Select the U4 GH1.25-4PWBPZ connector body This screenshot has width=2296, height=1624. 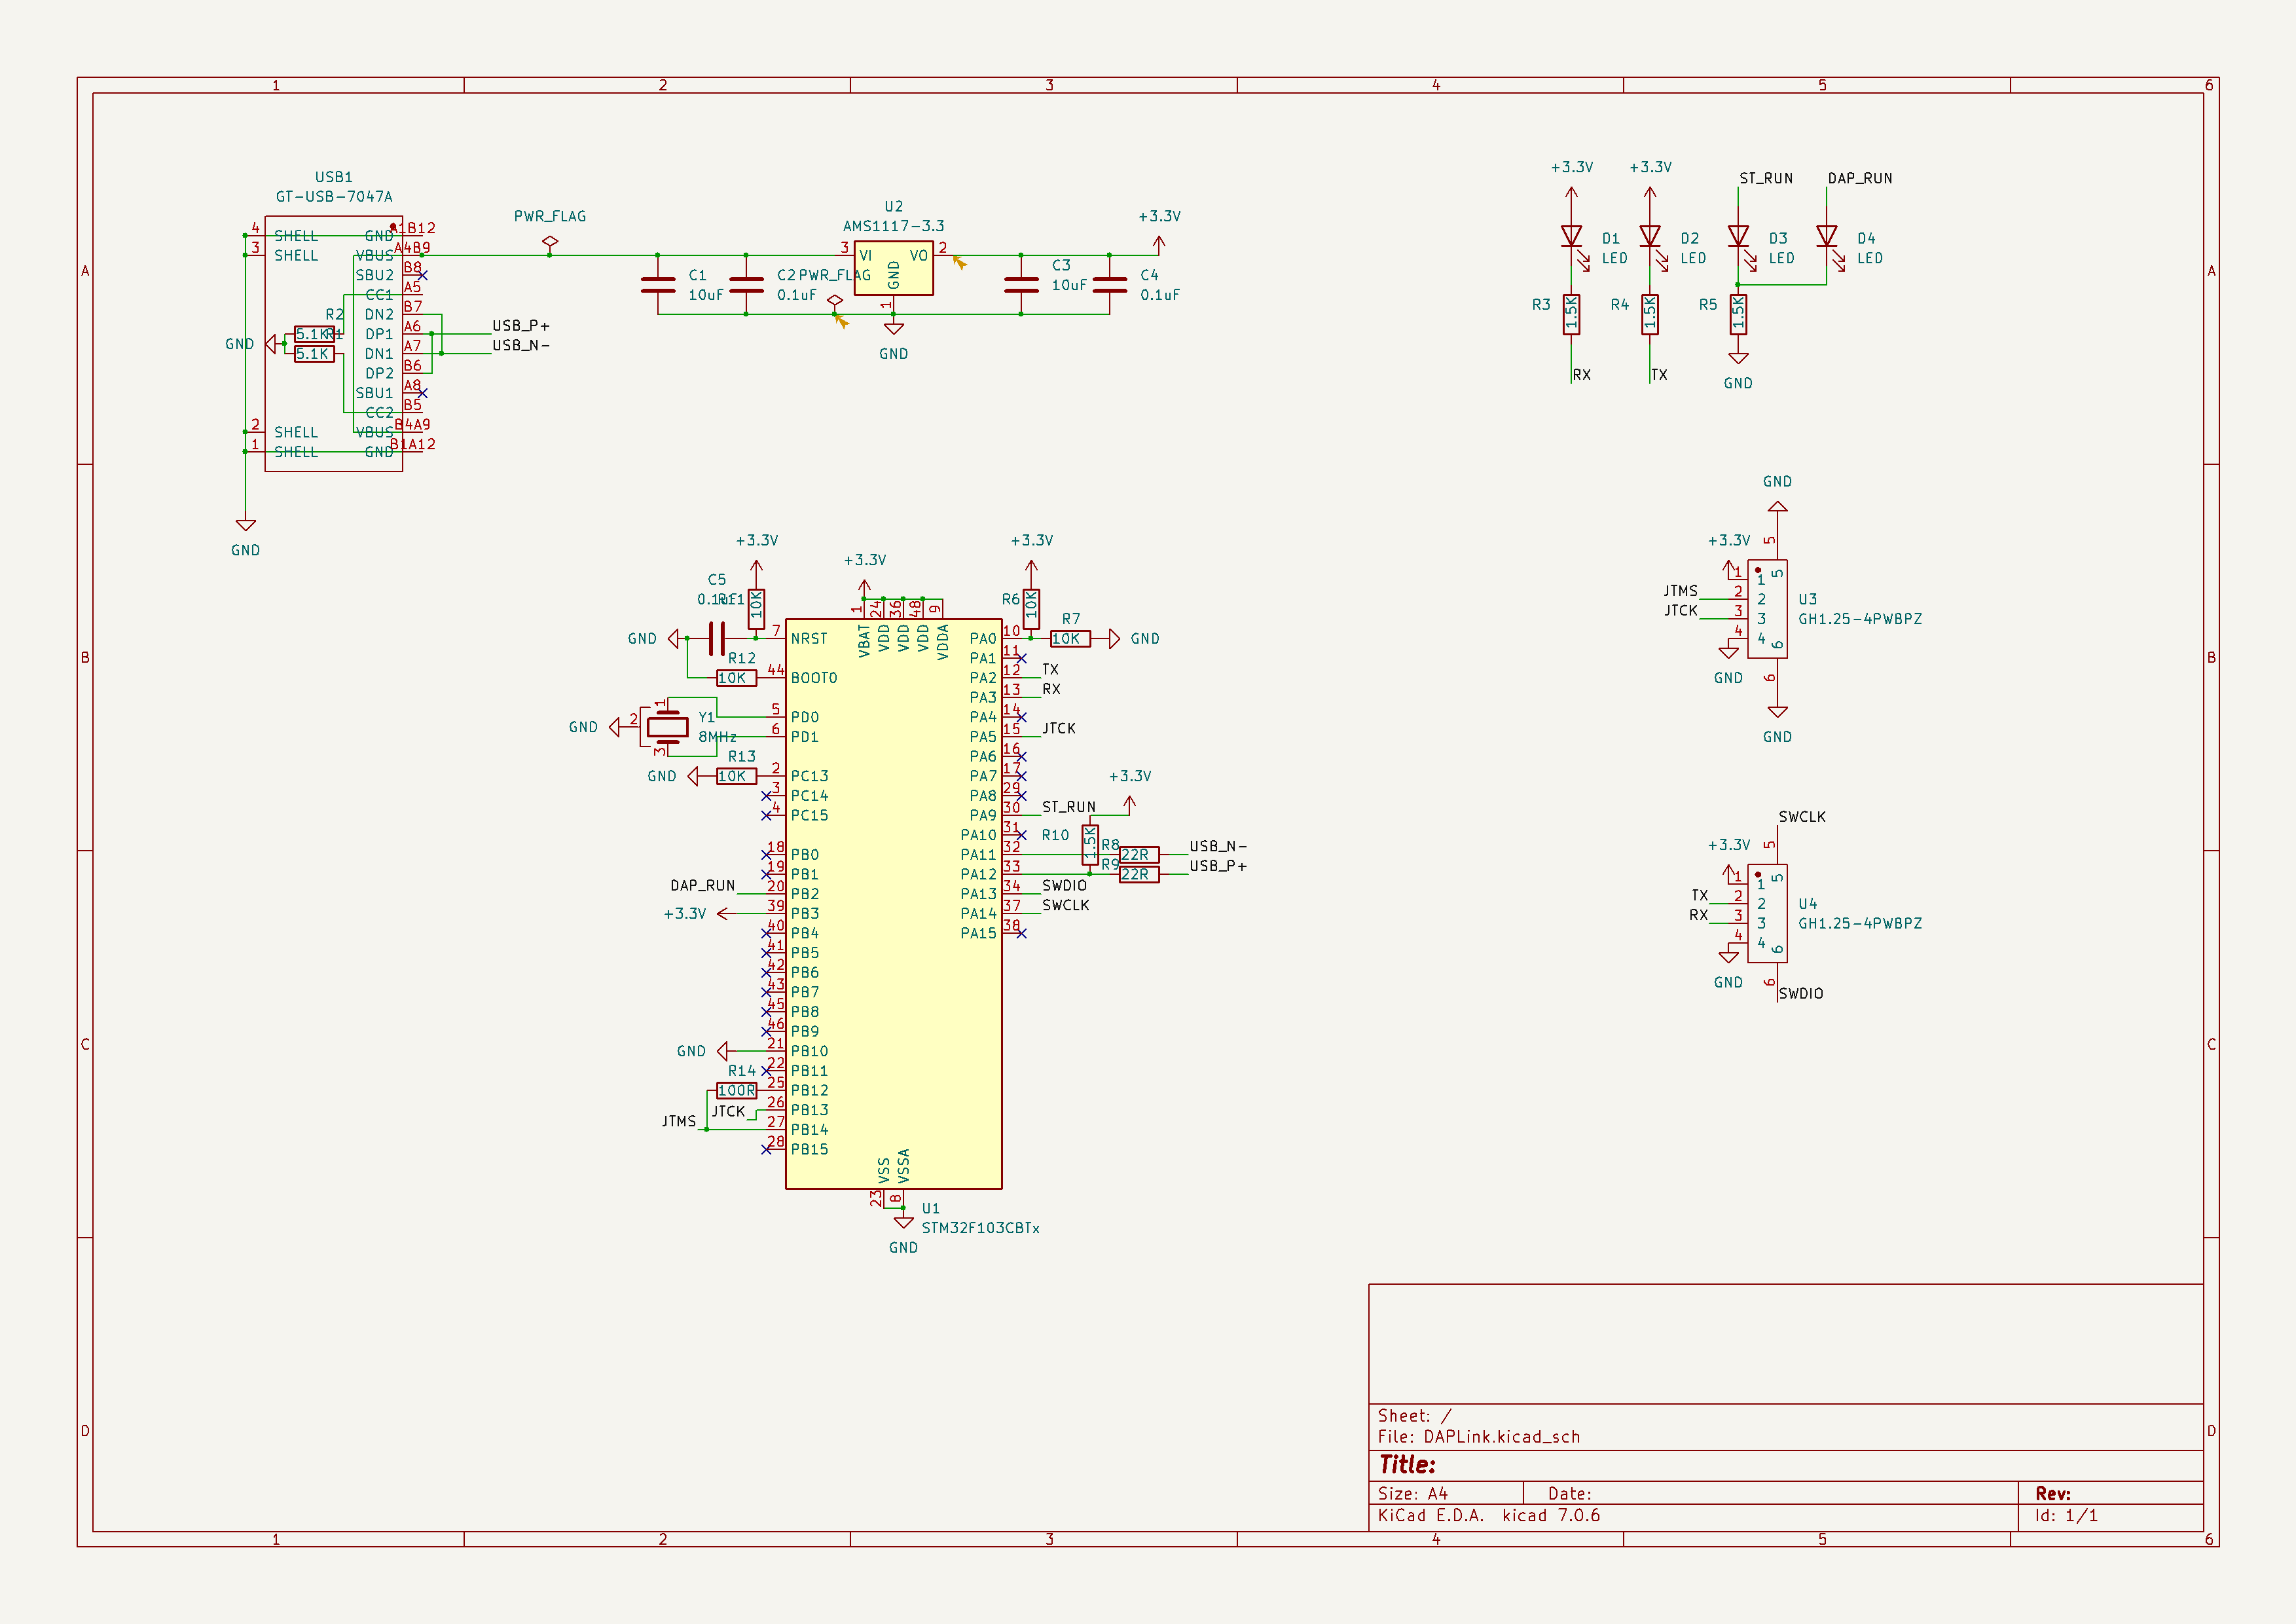click(x=1768, y=913)
